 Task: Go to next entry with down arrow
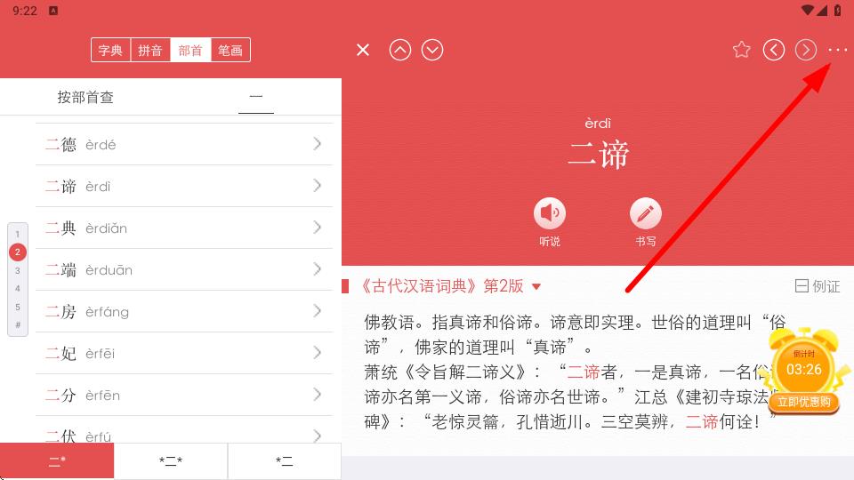(432, 50)
